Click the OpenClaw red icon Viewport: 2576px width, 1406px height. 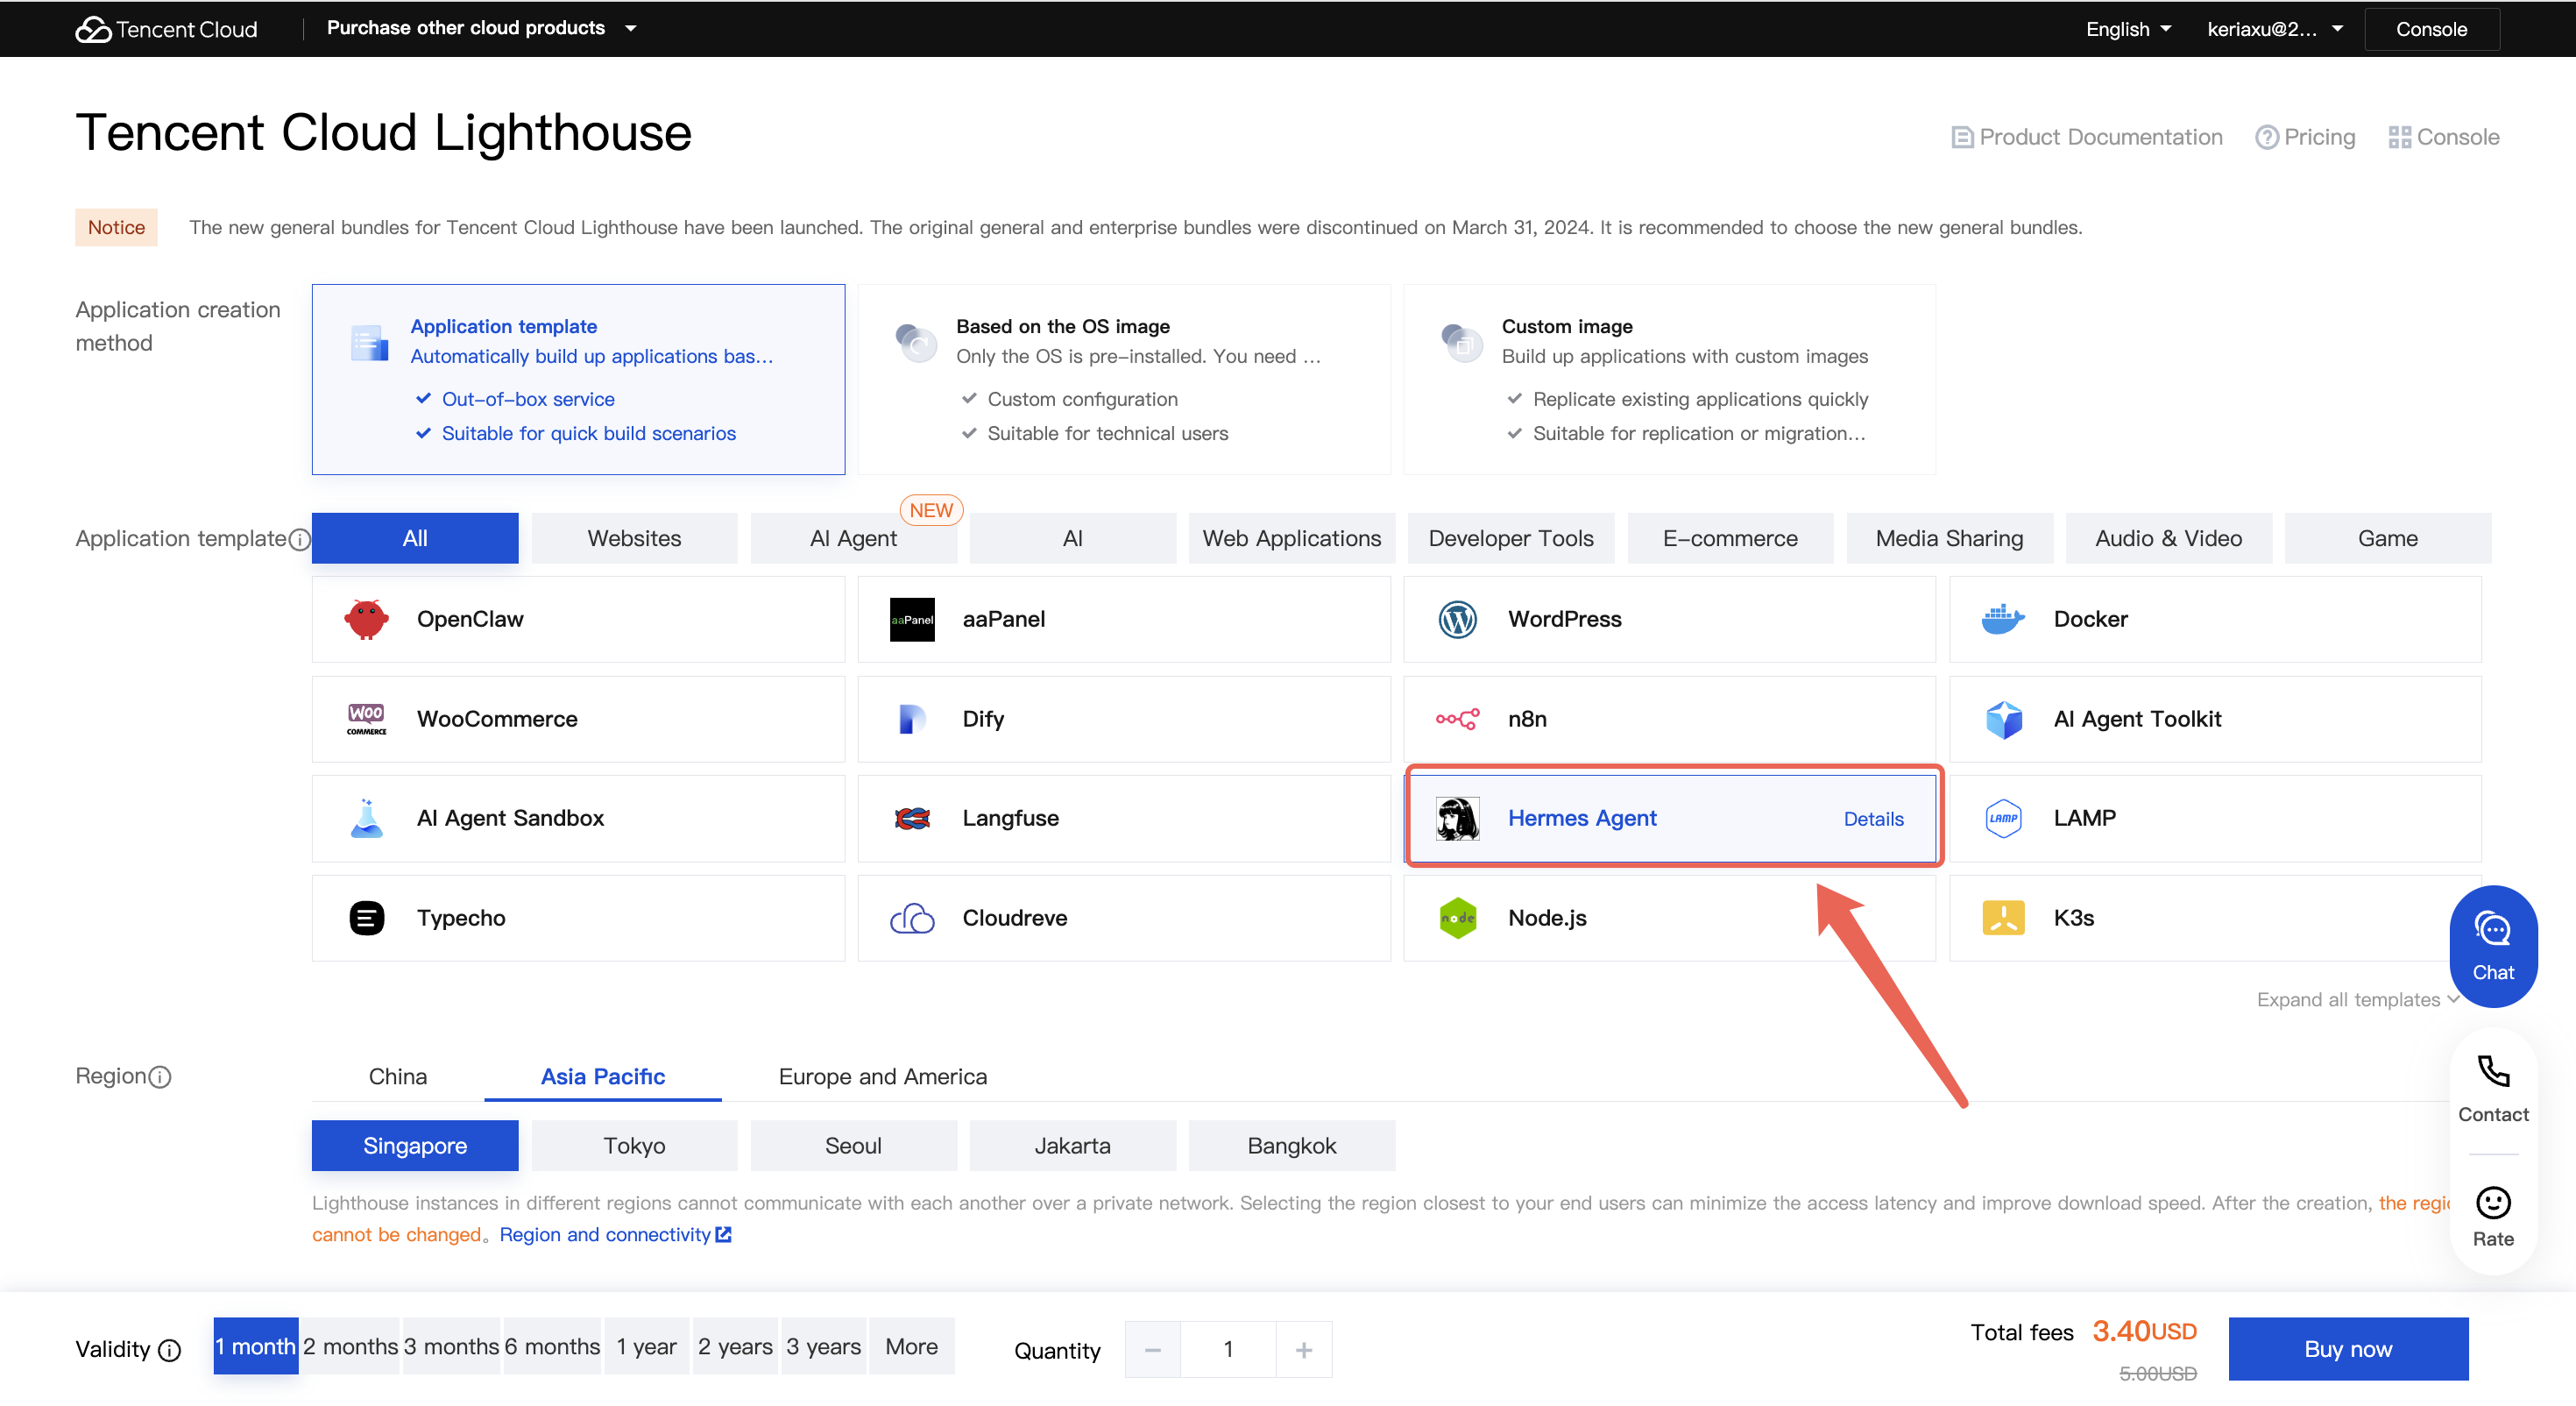tap(366, 620)
